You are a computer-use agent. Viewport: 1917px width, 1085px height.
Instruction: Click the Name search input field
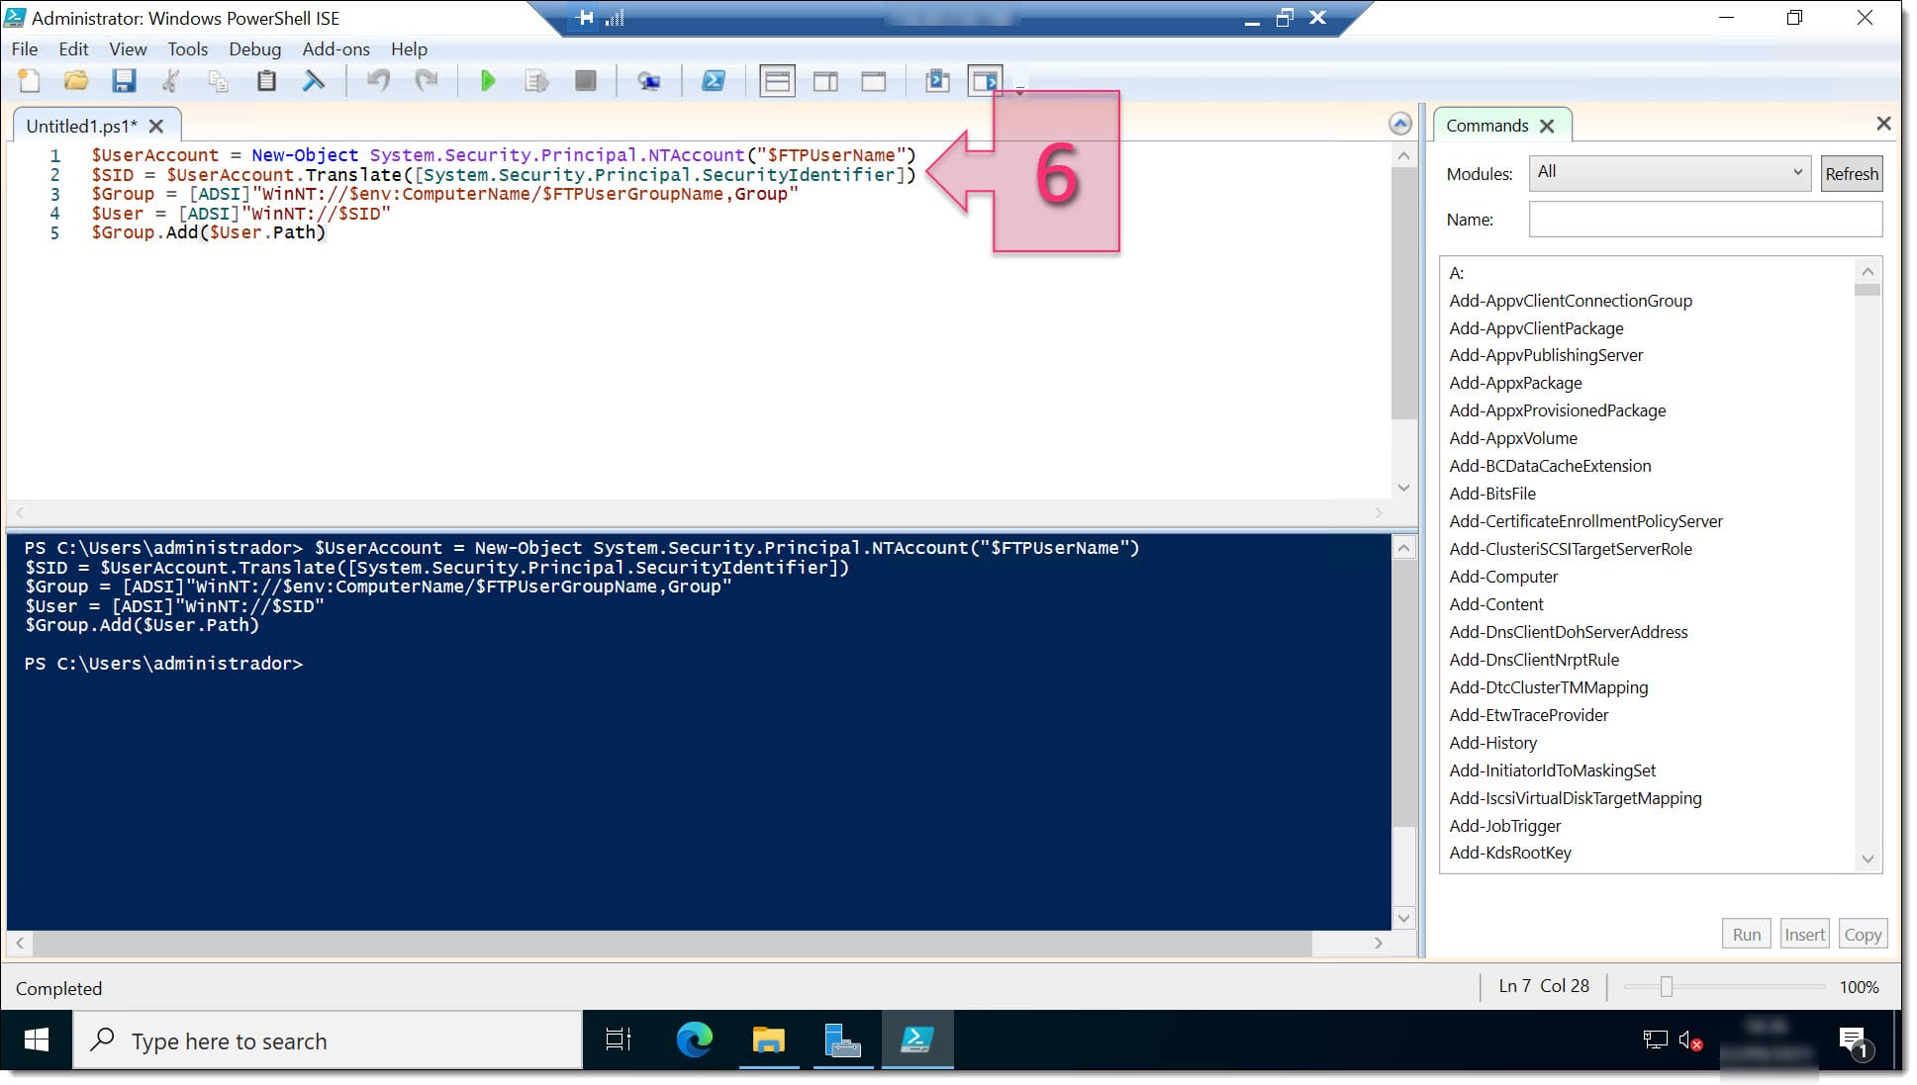1706,220
